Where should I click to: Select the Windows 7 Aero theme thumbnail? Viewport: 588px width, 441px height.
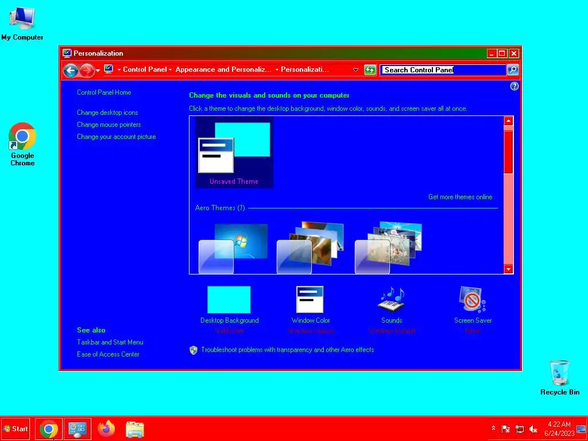tap(233, 248)
